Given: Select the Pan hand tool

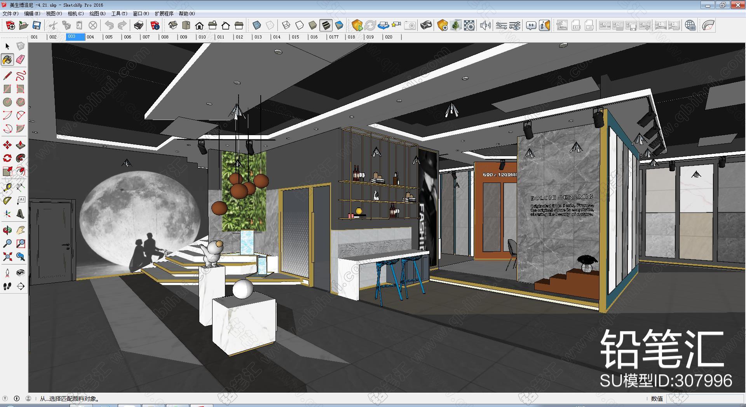Looking at the screenshot, I should click(x=21, y=230).
